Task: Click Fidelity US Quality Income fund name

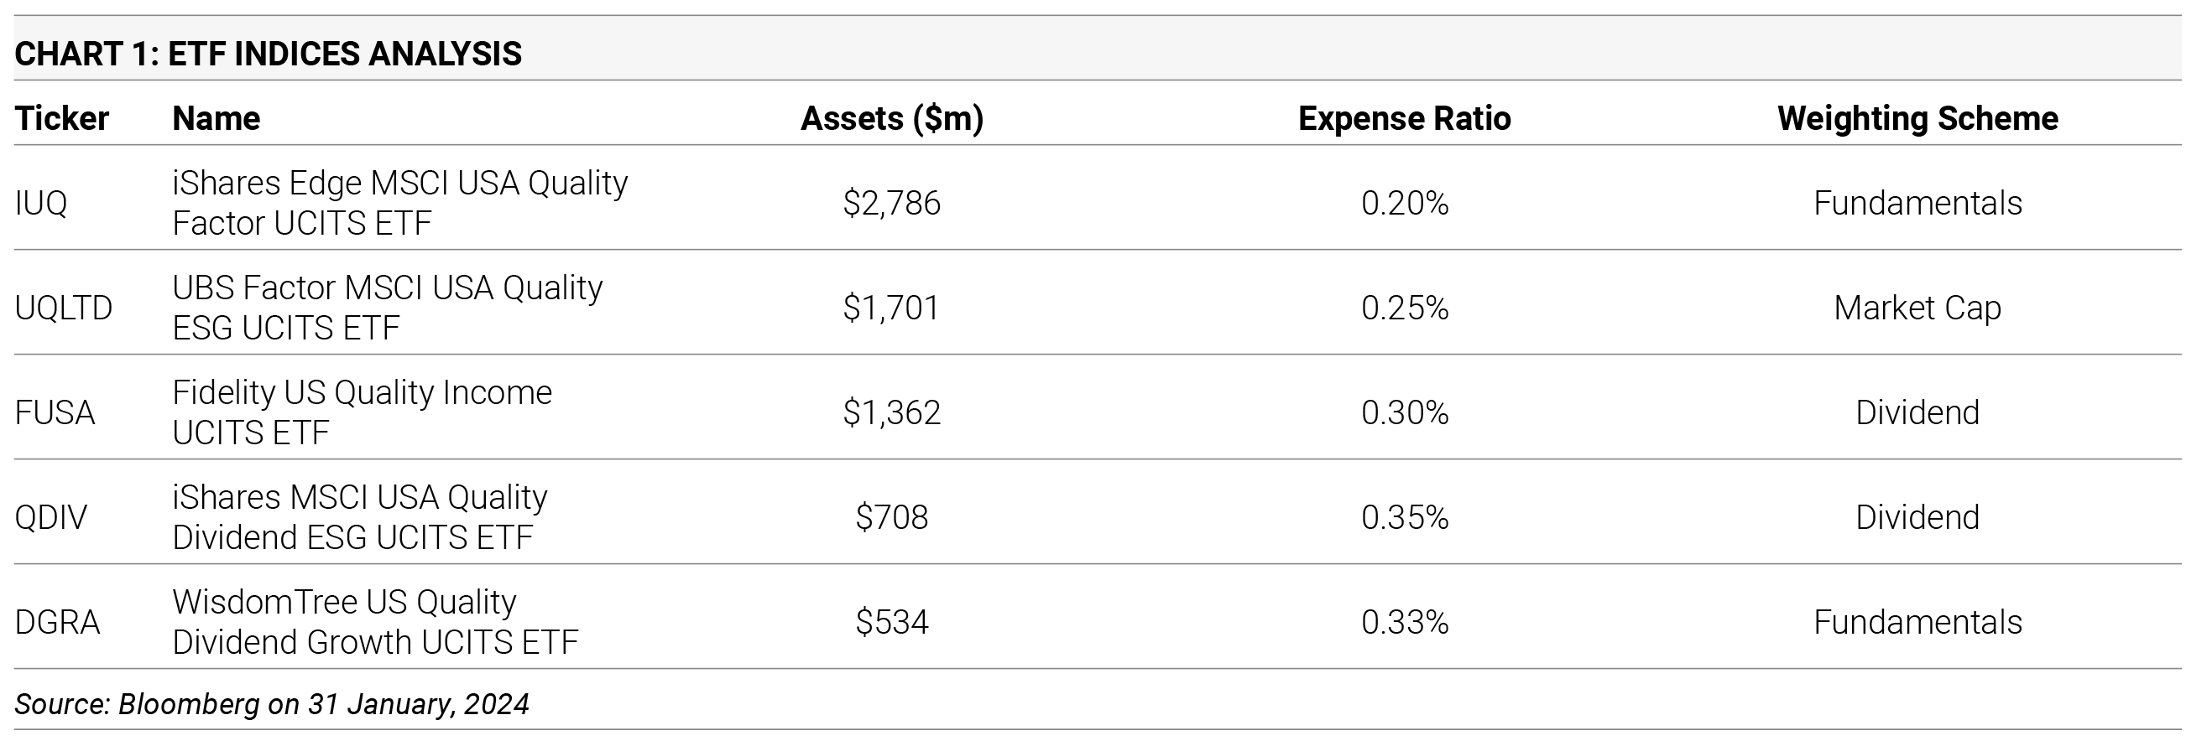Action: 362,412
